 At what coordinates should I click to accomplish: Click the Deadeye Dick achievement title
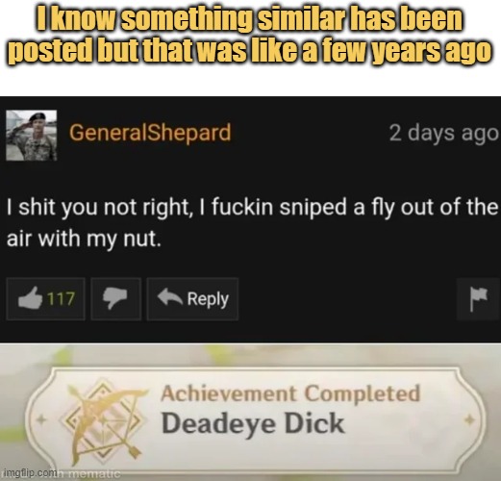click(x=253, y=424)
